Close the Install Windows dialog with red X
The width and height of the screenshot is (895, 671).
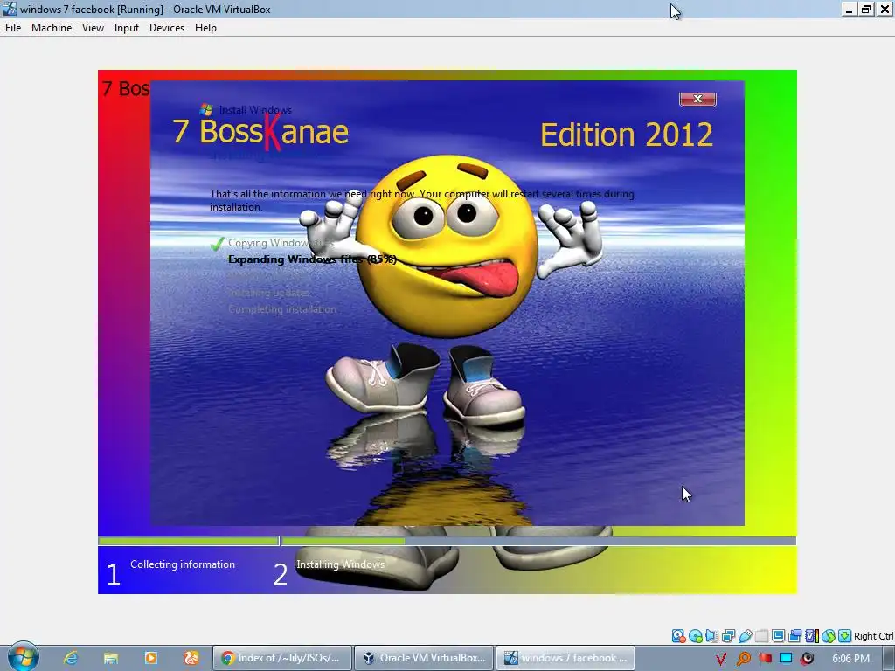point(697,99)
